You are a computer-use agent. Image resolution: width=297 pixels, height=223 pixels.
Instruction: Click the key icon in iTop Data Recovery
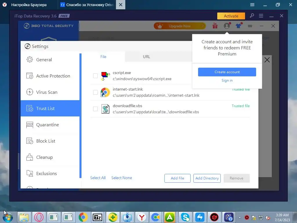point(252,16)
